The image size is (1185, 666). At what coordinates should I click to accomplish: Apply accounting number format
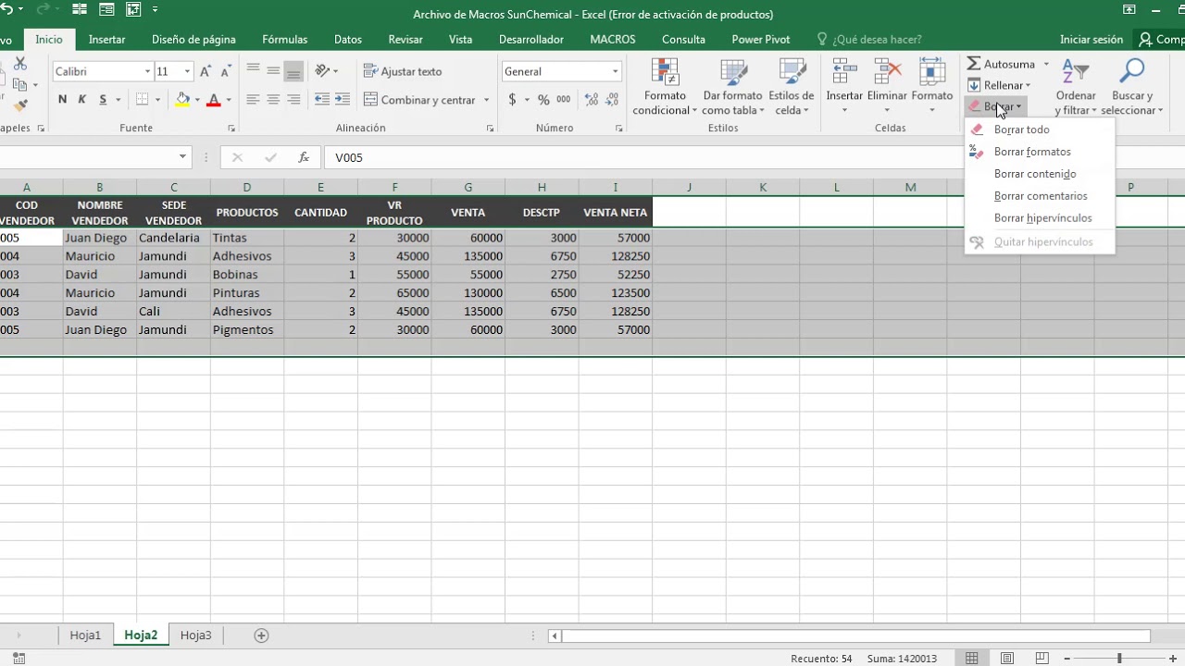(512, 99)
